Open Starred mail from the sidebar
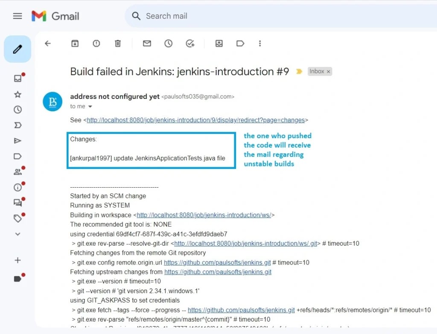The height and width of the screenshot is (334, 437). pyautogui.click(x=17, y=94)
